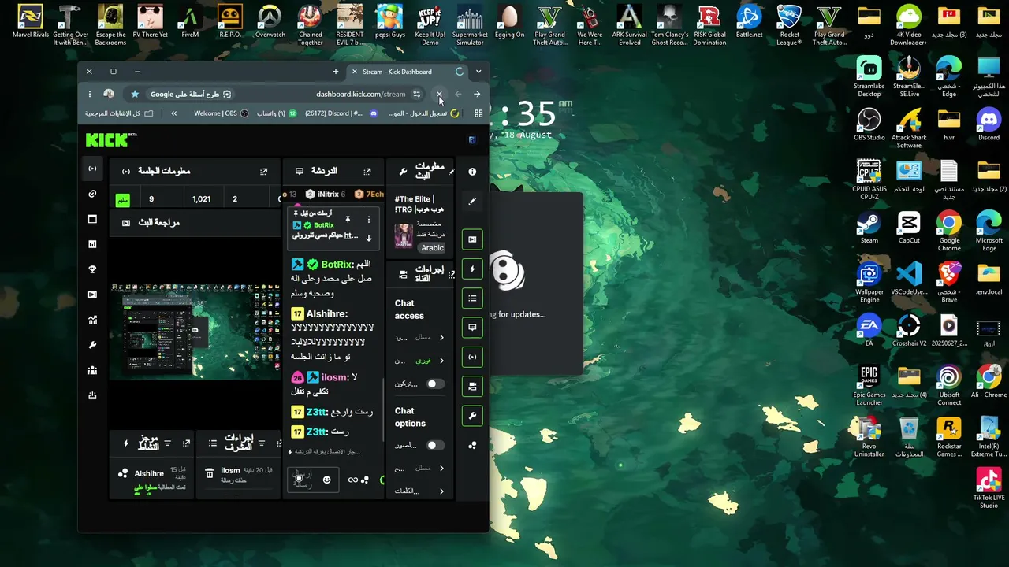
Task: Select the Stream - Kick Dashboard tab
Action: 407,72
